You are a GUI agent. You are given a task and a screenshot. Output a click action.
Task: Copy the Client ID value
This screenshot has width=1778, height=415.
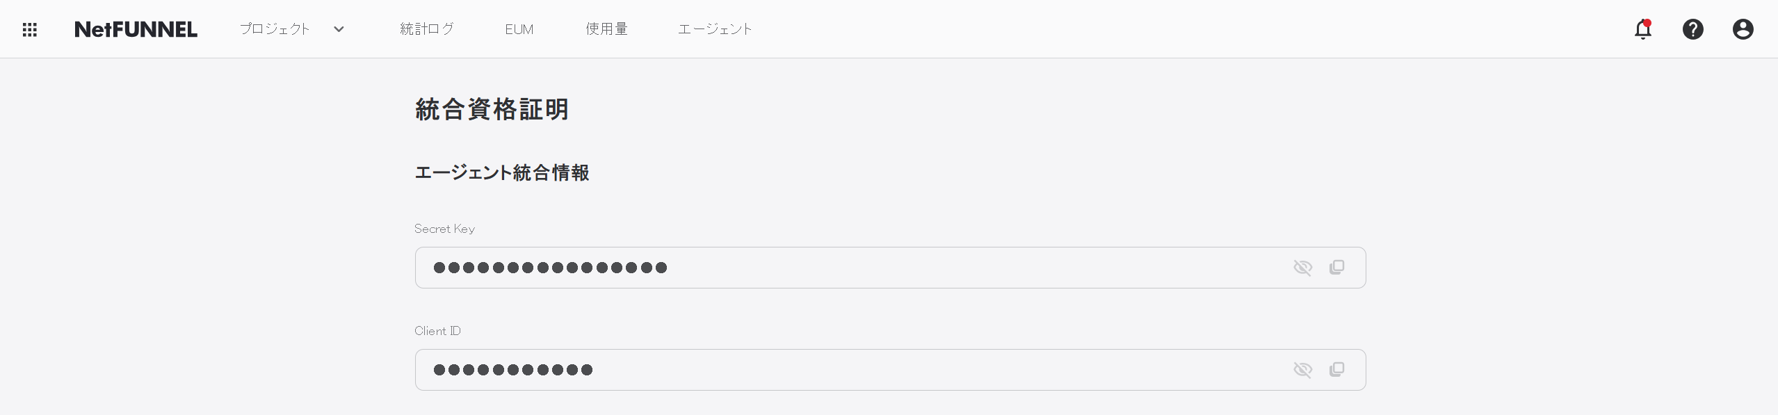click(1336, 369)
